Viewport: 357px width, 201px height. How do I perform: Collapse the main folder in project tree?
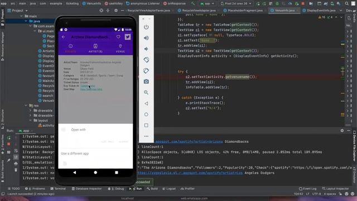[x=21, y=16]
